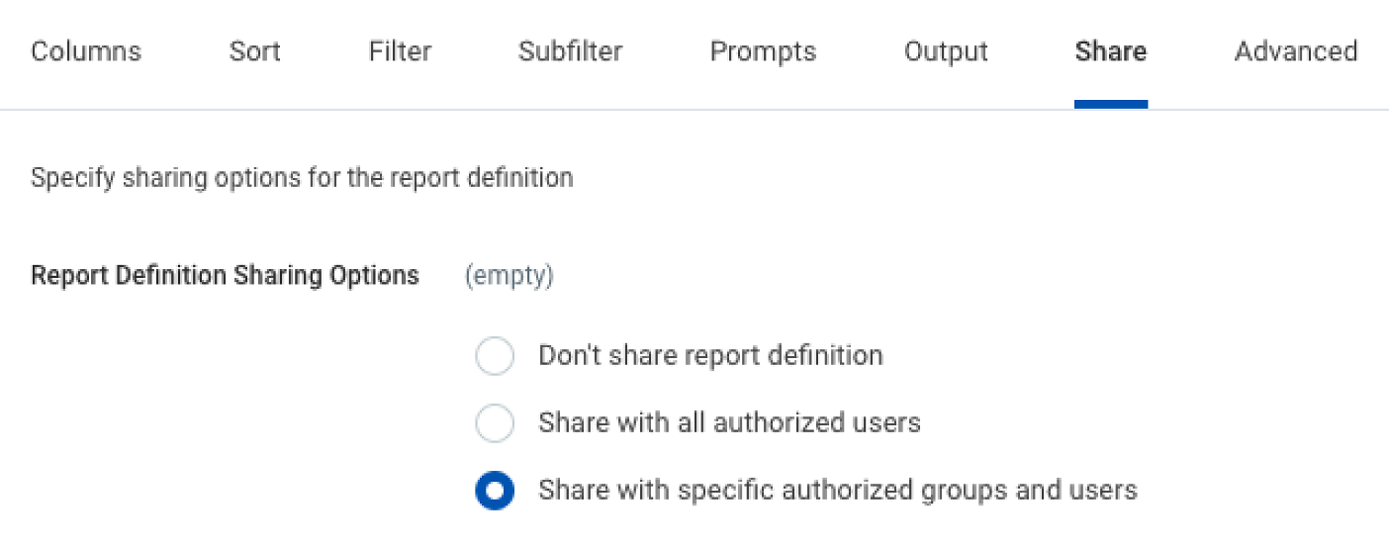
Task: Choose the Share with all authorized users radio
Action: 495,424
